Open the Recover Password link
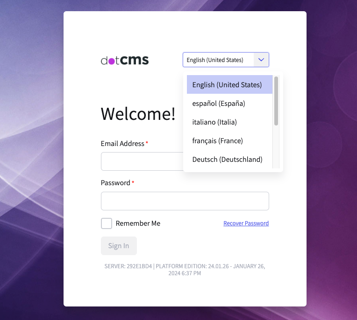Screen dimensions: 357x320 [246, 223]
